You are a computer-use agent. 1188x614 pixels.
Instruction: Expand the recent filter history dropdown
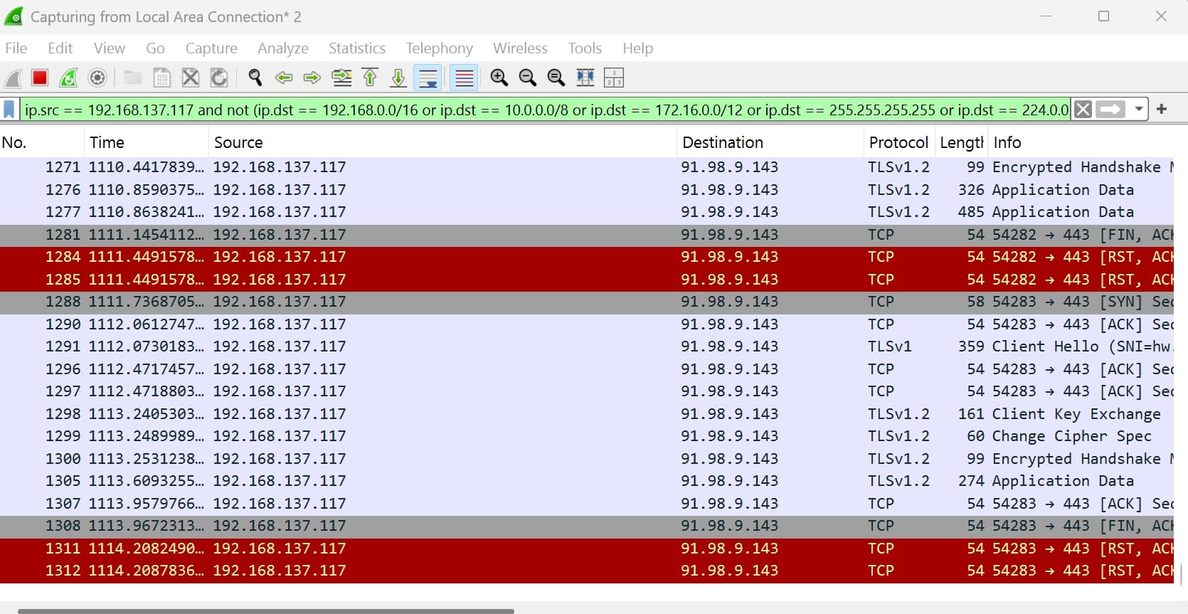pos(1138,110)
